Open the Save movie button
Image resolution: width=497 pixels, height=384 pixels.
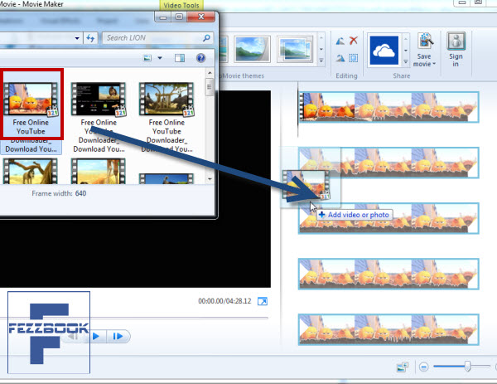[425, 50]
